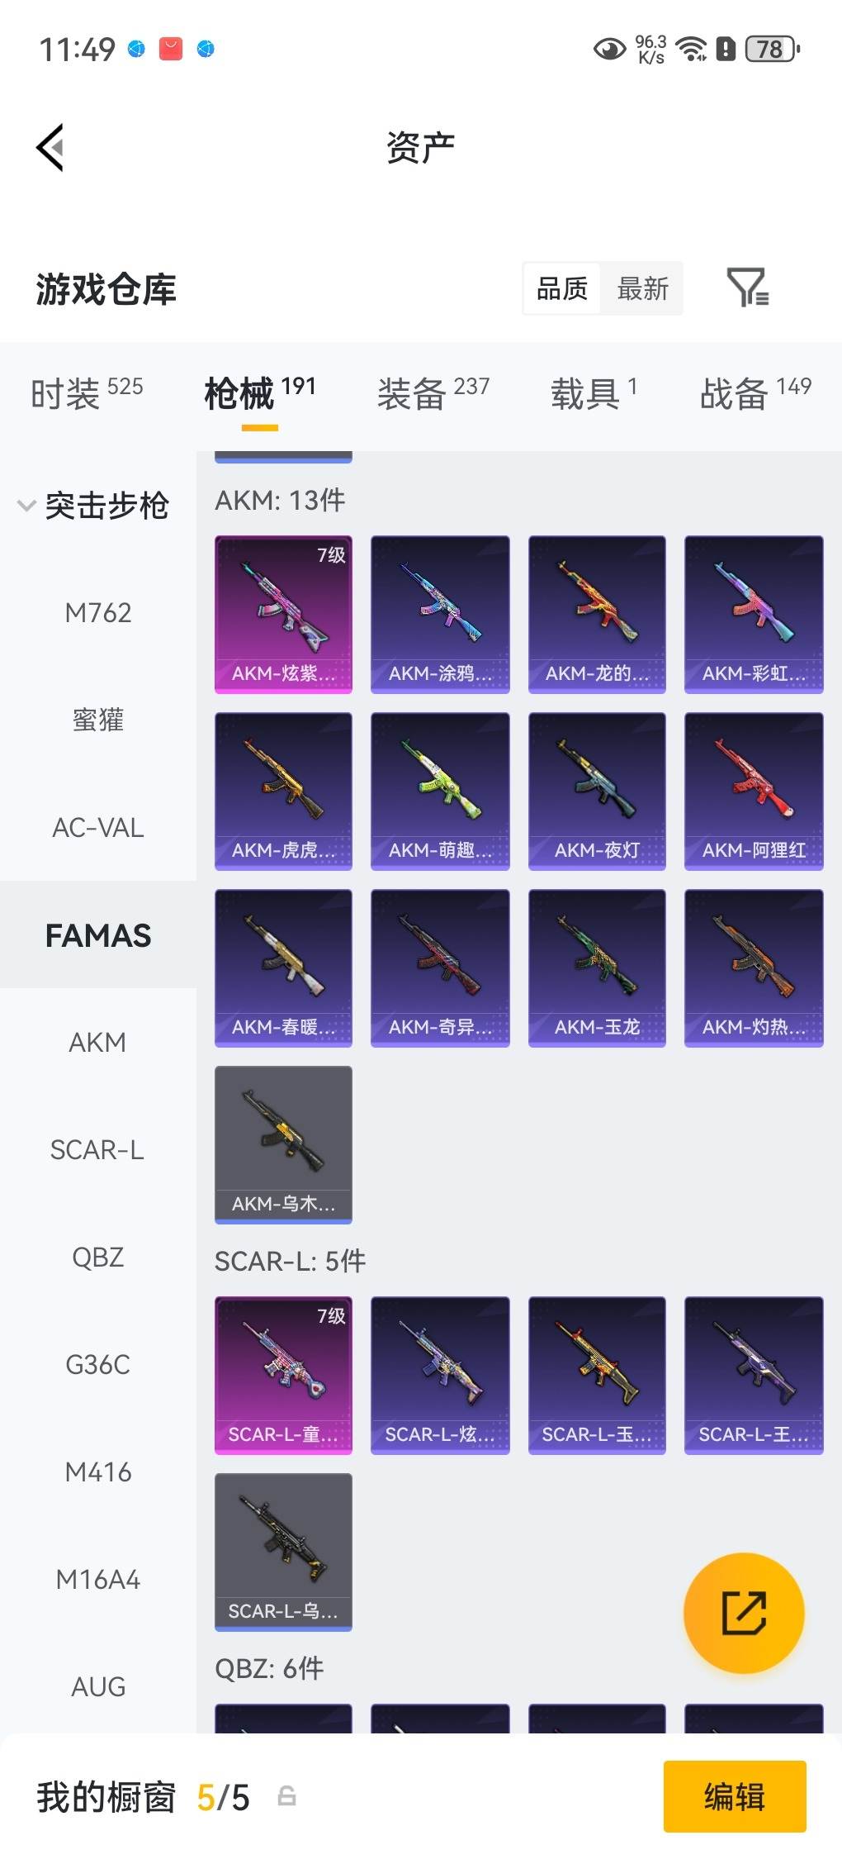Tap the orange share floating button
Screen dimensions: 842x1859
click(744, 1613)
